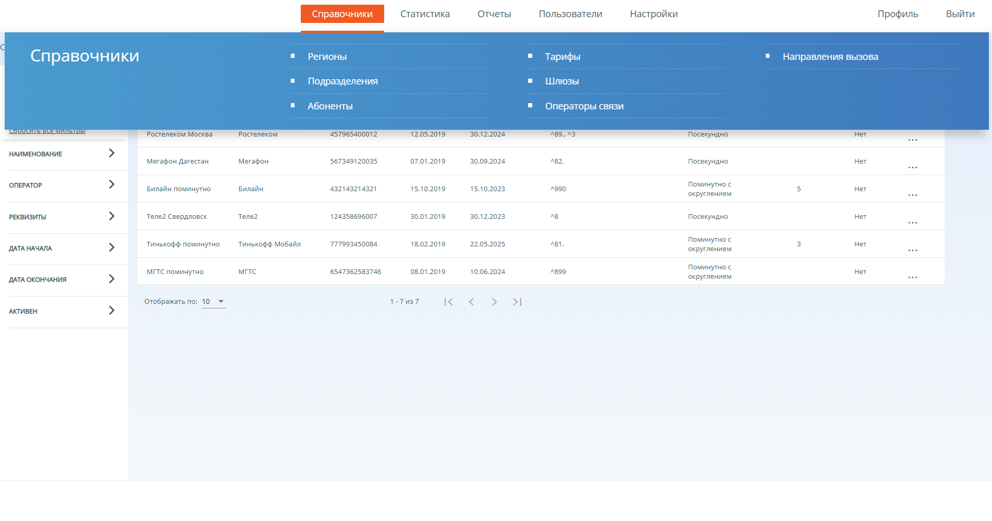Viewport: 992px width, 521px height.
Task: Select Операторы связи in Справочники menu
Action: click(584, 106)
